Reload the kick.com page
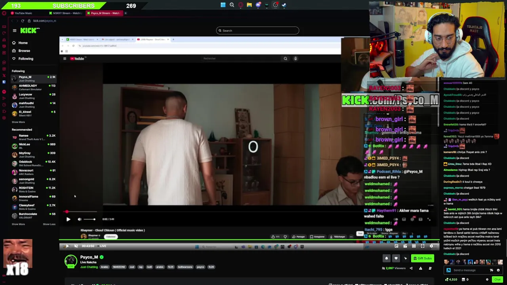 tap(23, 21)
